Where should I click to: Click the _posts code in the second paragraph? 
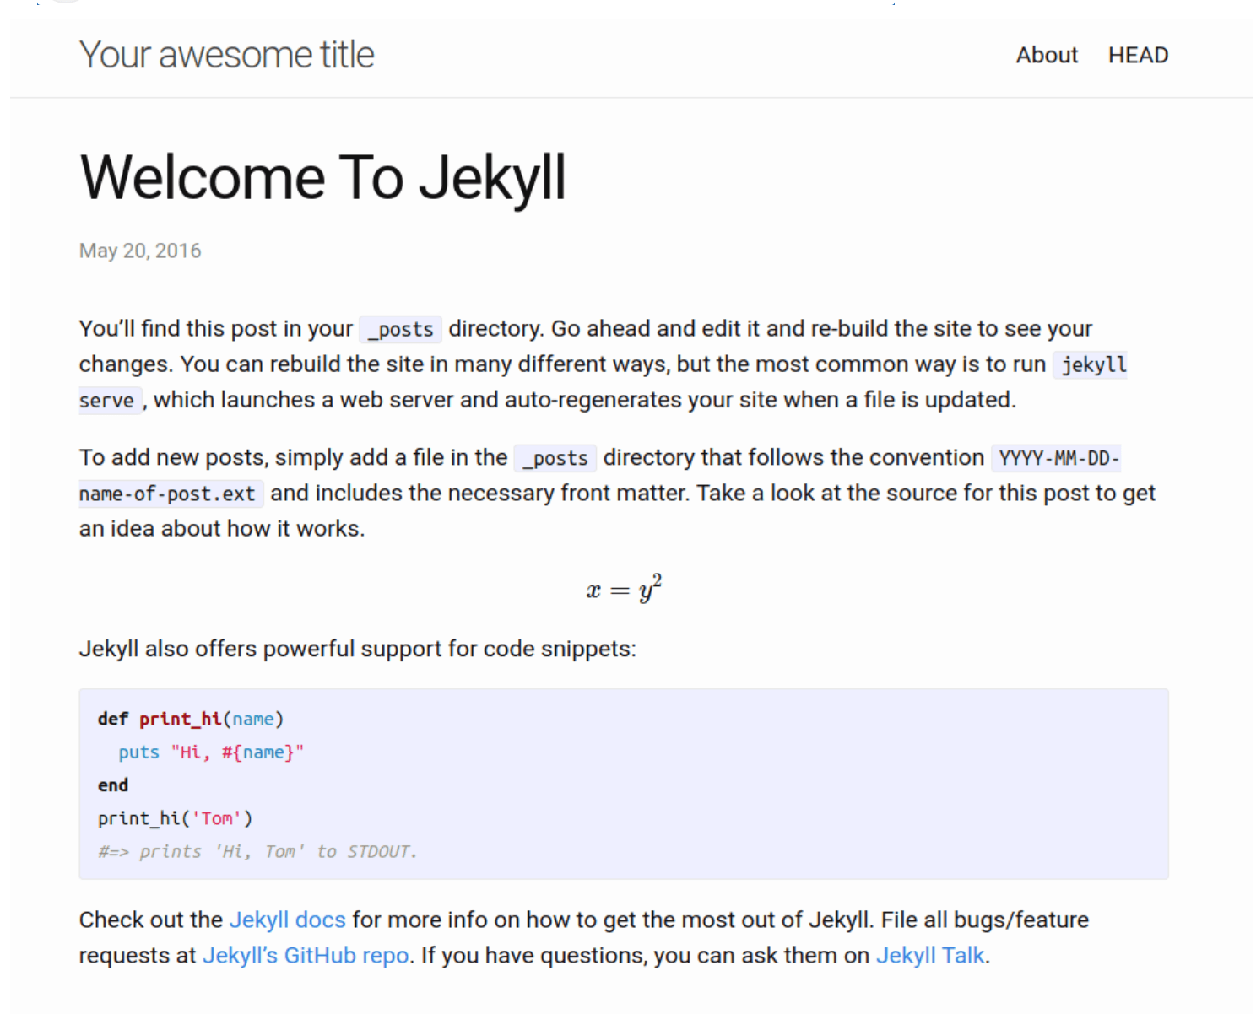(x=555, y=458)
